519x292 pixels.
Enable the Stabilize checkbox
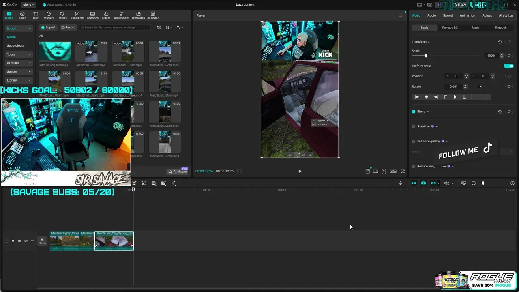[414, 127]
